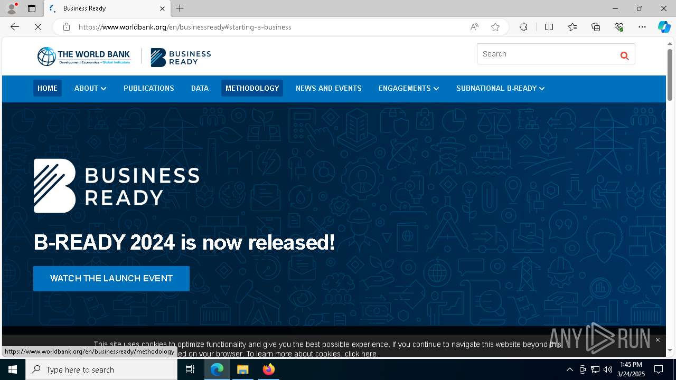Open the volume speaker tray icon
The width and height of the screenshot is (676, 380).
pyautogui.click(x=607, y=369)
